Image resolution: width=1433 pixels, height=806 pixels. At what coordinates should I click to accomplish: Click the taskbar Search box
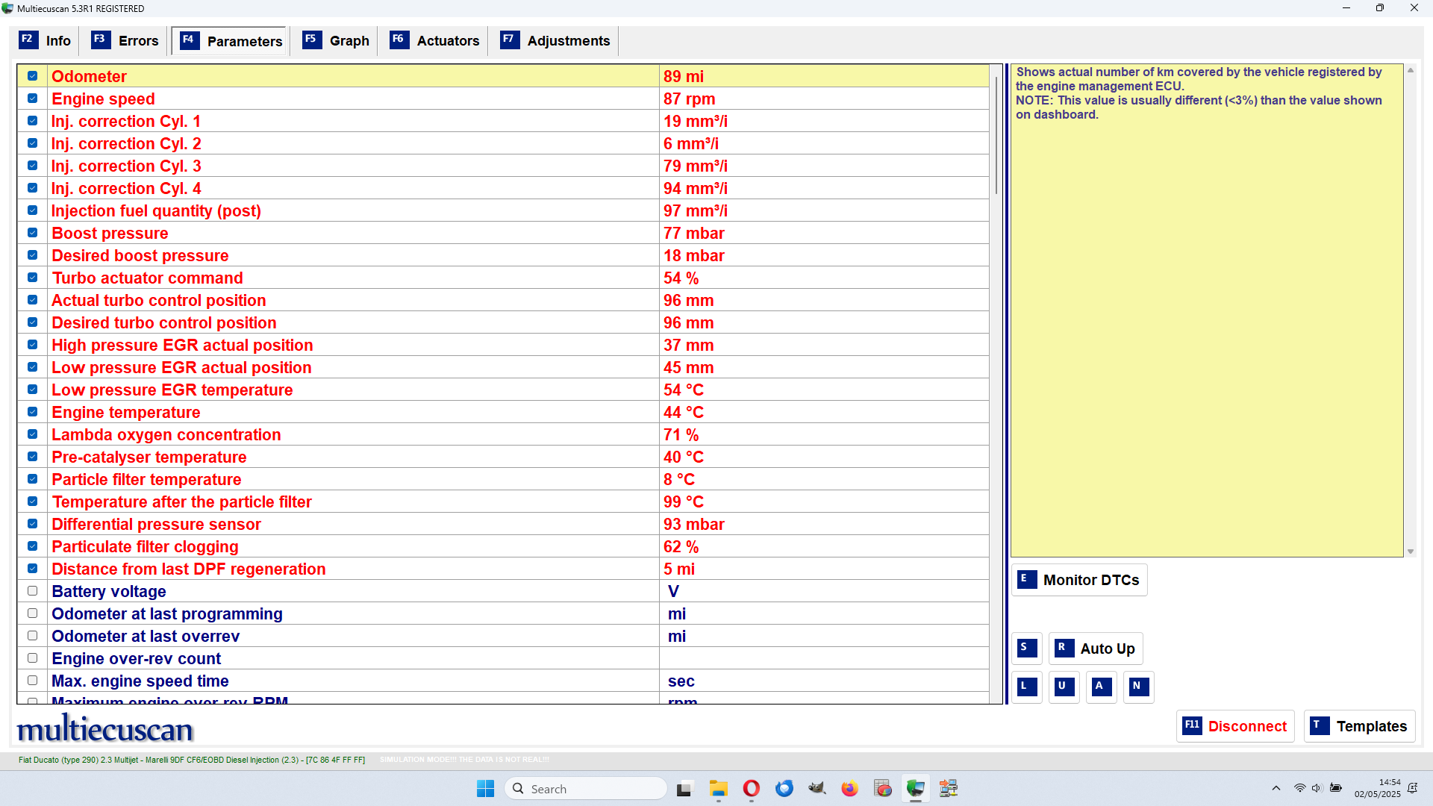coord(586,789)
